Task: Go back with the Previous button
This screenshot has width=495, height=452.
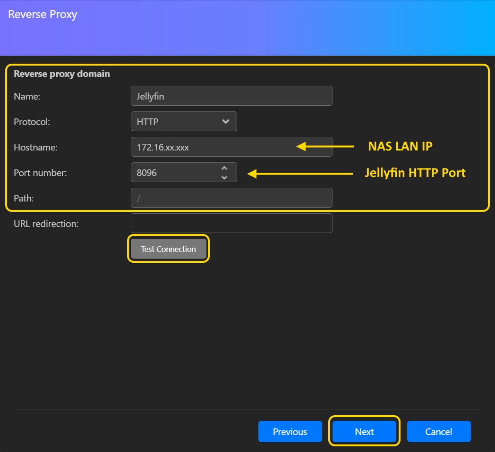Action: coord(290,432)
